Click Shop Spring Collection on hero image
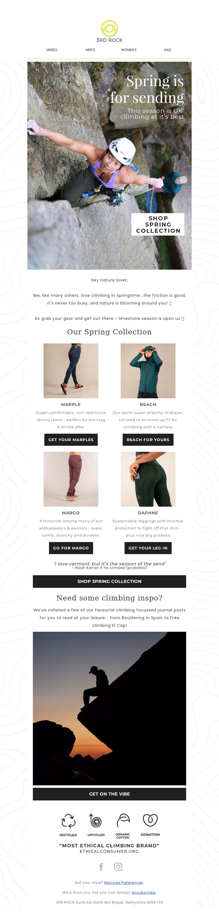This screenshot has width=219, height=914. pos(158,224)
